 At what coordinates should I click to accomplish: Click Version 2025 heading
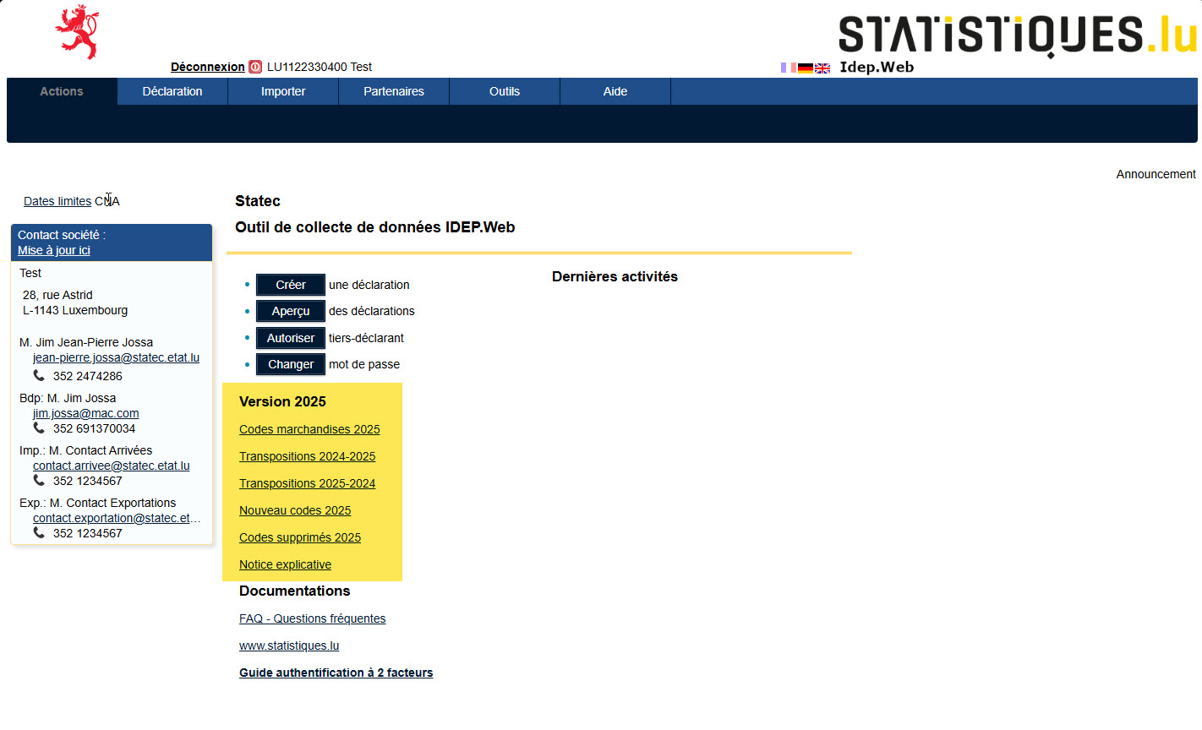click(x=282, y=401)
